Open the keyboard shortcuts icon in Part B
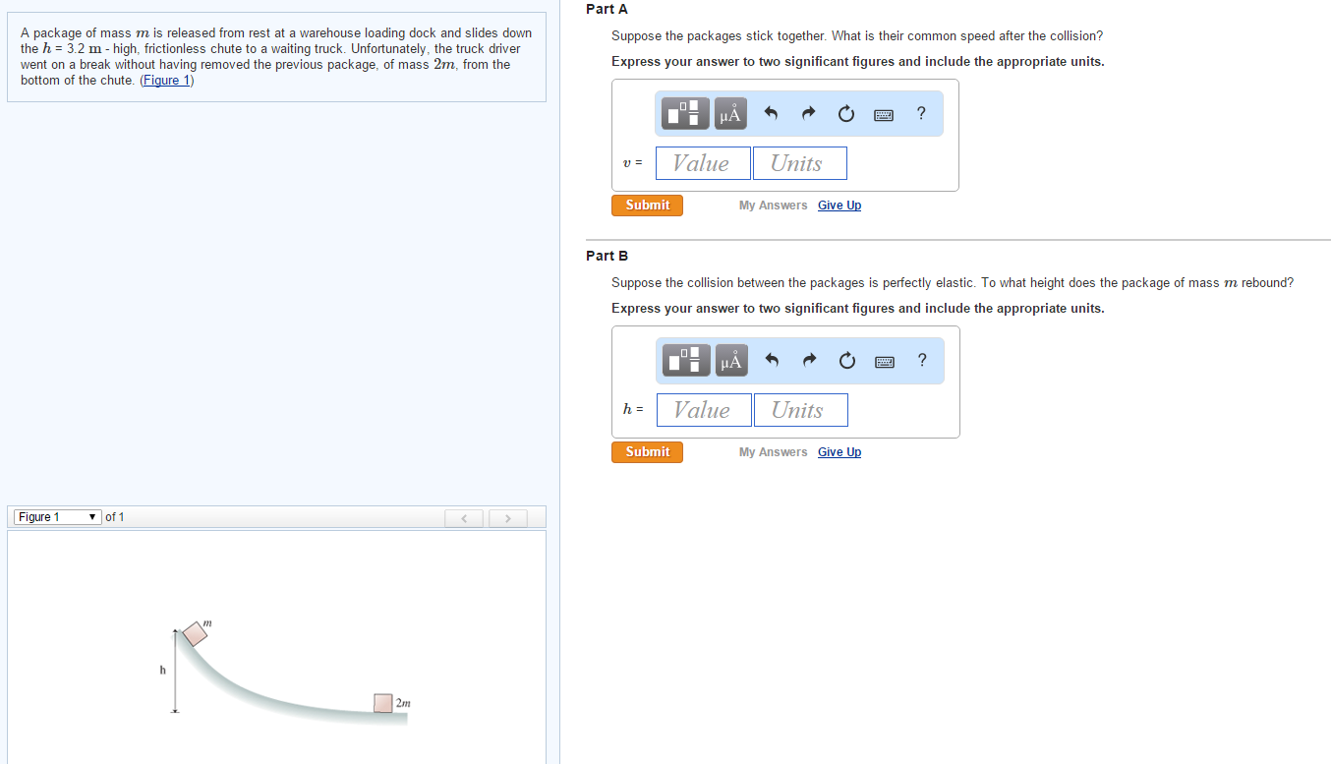This screenshot has height=764, width=1331. (883, 360)
